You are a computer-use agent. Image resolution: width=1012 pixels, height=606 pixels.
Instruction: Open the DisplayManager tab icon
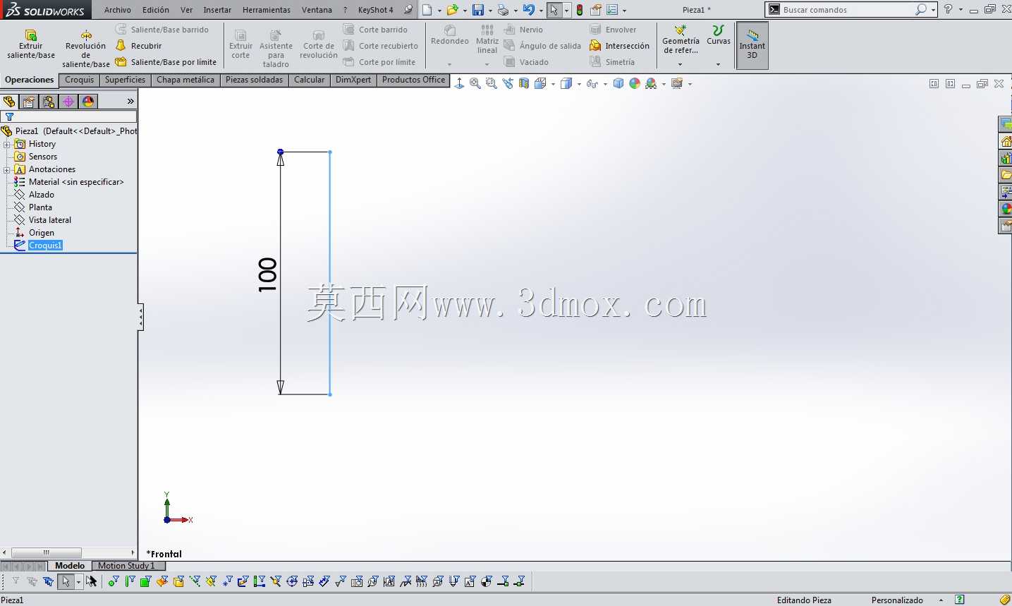tap(88, 102)
